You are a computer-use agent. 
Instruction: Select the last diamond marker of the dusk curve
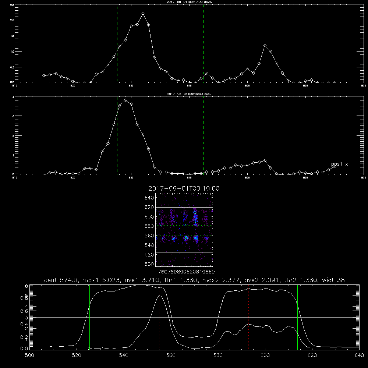coord(335,166)
